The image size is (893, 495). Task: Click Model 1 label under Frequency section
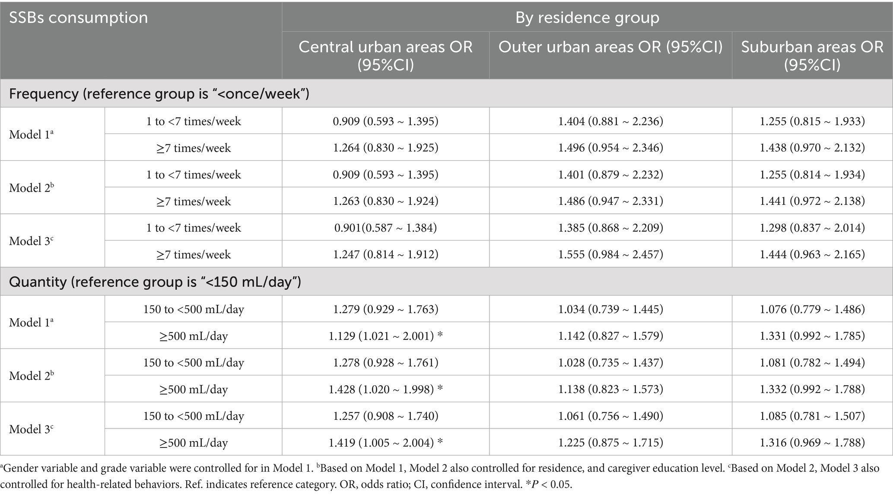click(x=31, y=135)
